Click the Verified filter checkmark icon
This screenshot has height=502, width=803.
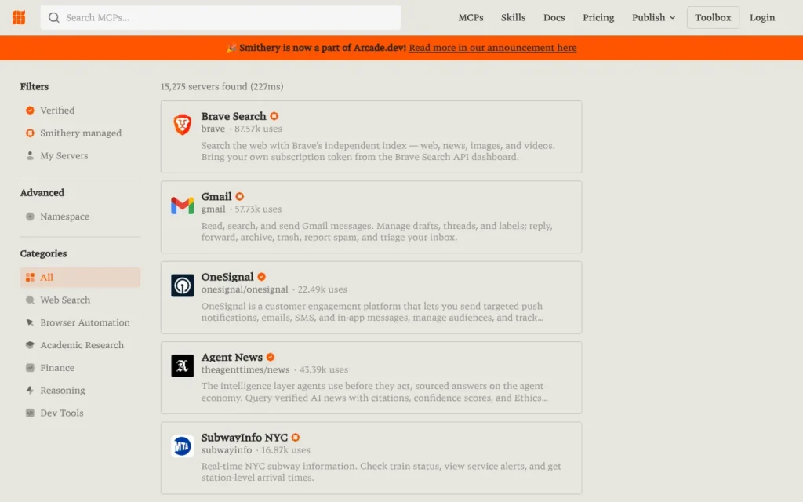click(x=31, y=110)
